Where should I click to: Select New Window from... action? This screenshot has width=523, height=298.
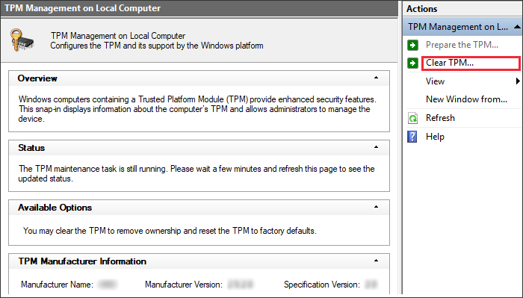tap(466, 99)
